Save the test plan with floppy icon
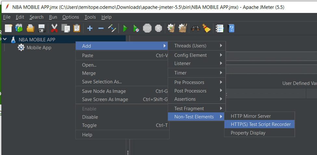Image resolution: width=317 pixels, height=155 pixels. click(x=42, y=28)
